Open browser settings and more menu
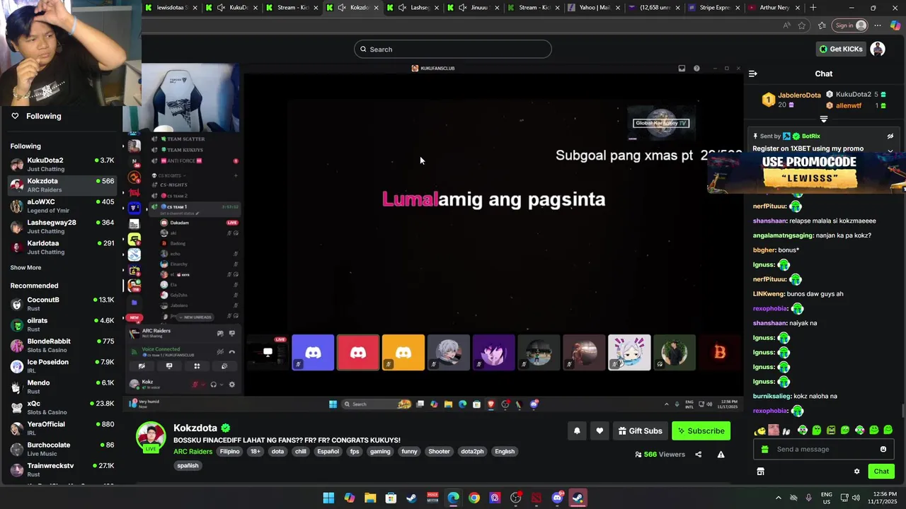 (878, 25)
